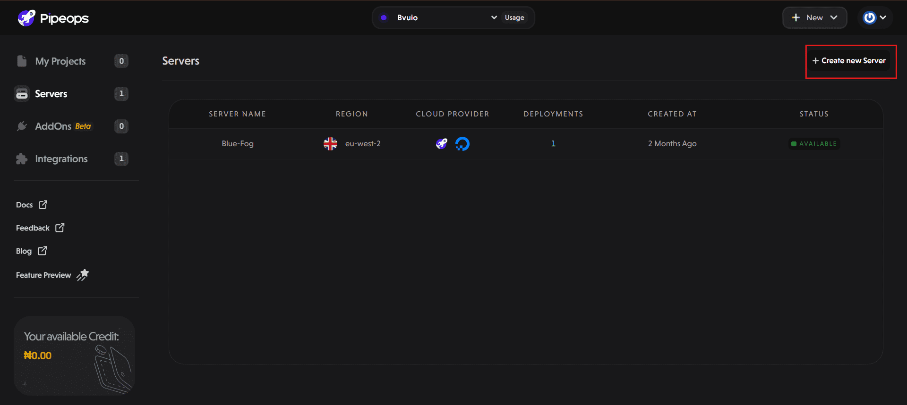Viewport: 907px width, 405px height.
Task: Click the user avatar power icon
Action: click(869, 17)
